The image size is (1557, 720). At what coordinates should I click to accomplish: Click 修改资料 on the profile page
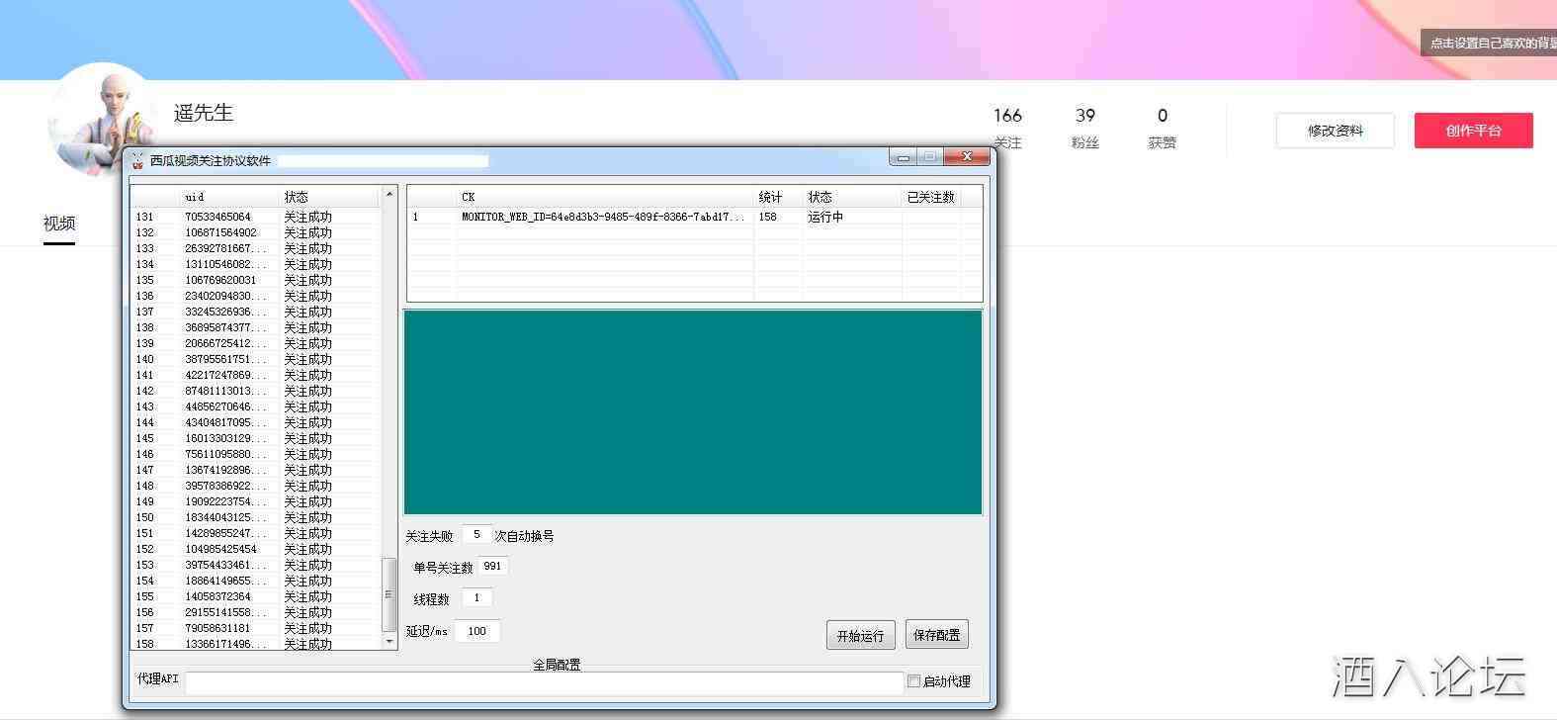click(1335, 131)
